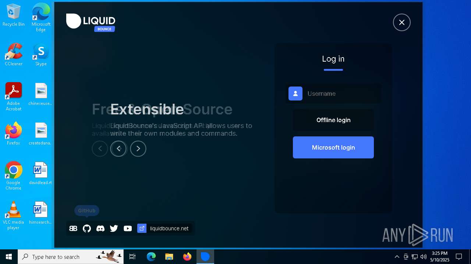471x264 pixels.
Task: Open the Twitter icon link
Action: click(x=114, y=228)
